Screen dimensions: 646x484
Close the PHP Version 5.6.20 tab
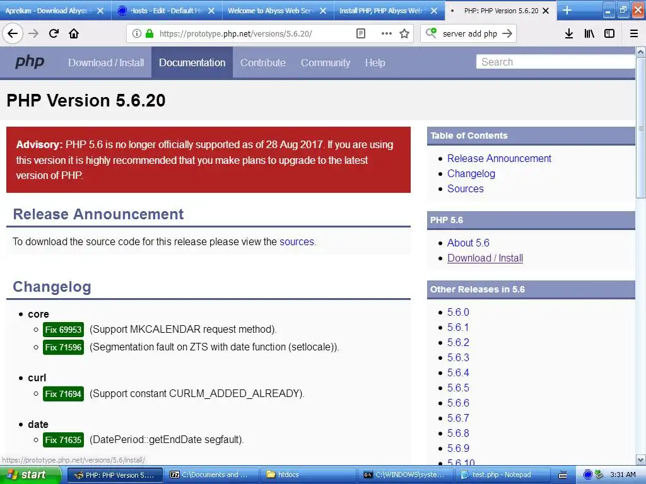546,11
